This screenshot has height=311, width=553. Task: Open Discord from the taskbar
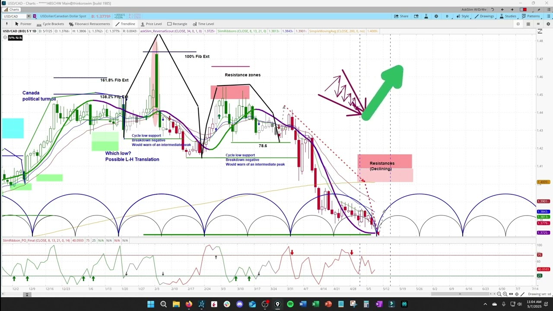[x=239, y=304]
